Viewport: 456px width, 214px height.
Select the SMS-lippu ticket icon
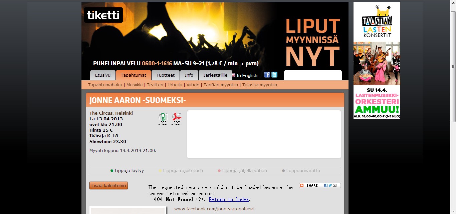click(x=163, y=119)
